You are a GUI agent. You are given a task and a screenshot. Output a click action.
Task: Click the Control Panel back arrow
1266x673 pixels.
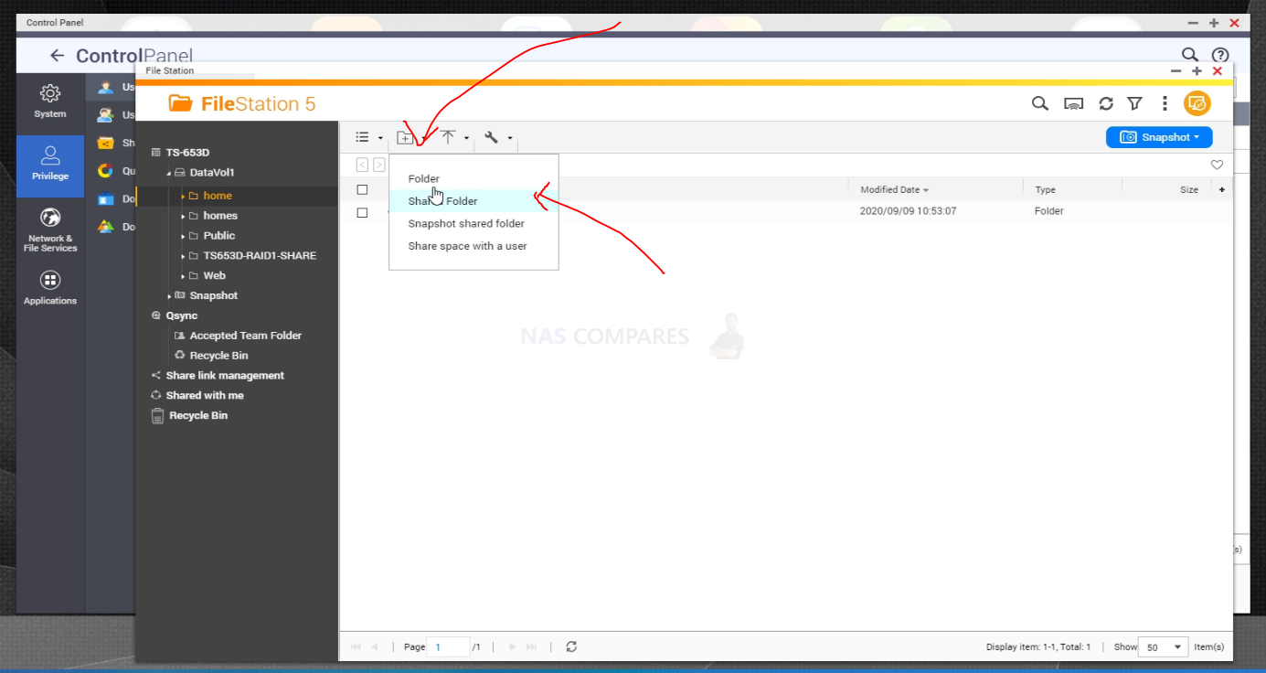click(x=57, y=56)
